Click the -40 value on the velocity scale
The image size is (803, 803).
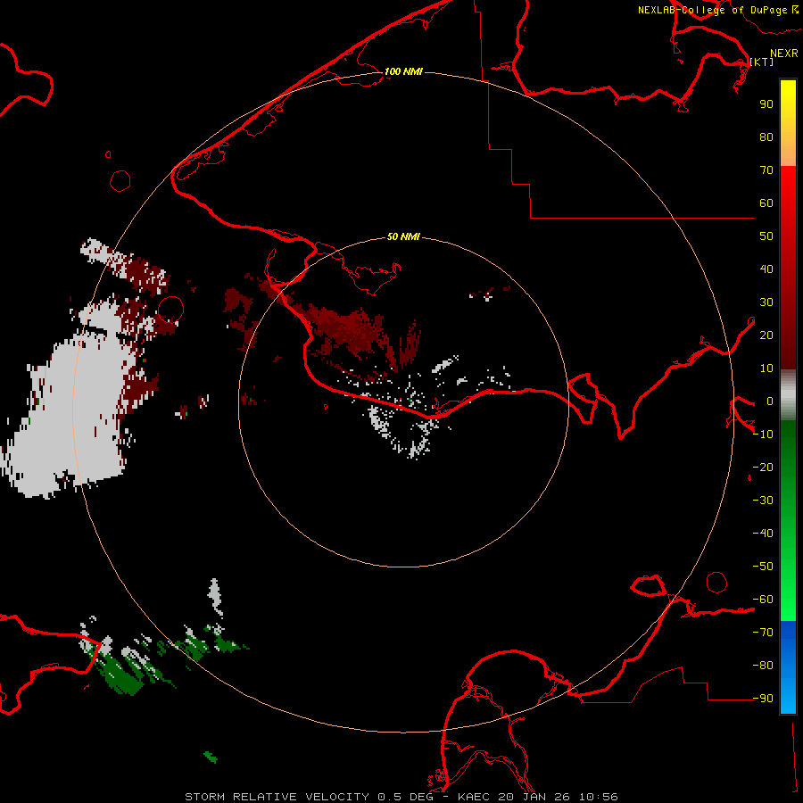[763, 534]
